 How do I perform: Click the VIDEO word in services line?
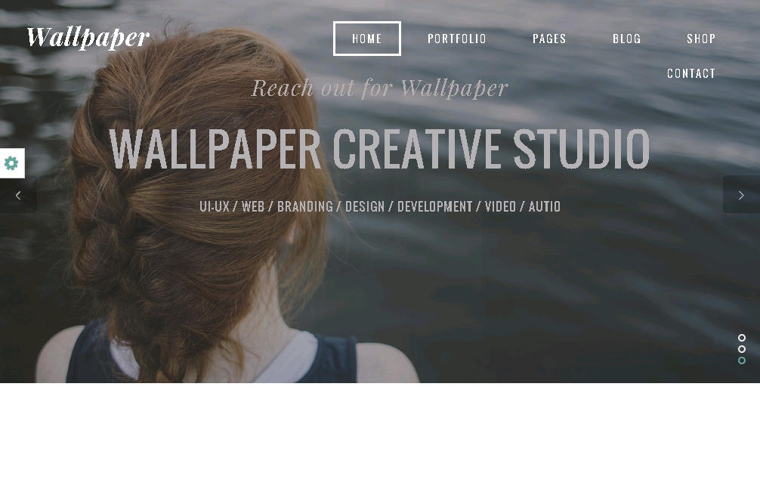(500, 206)
